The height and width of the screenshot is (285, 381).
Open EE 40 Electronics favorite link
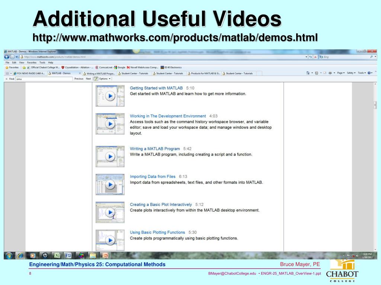(171, 68)
